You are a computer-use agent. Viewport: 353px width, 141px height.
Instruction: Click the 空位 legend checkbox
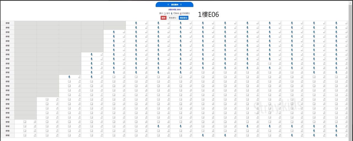click(x=165, y=13)
